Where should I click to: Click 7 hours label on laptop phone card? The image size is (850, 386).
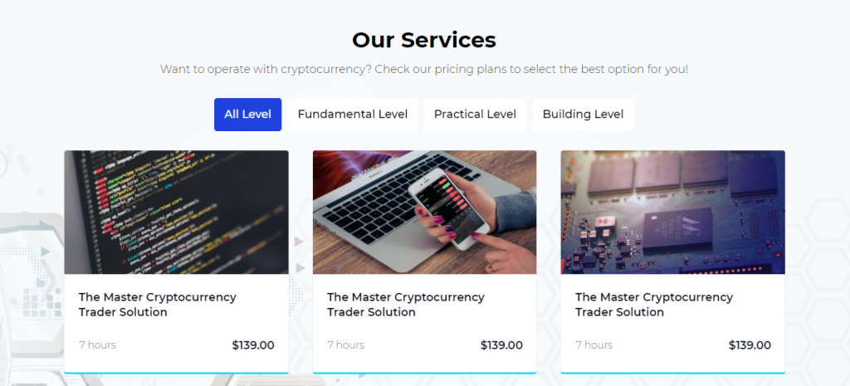(x=345, y=345)
